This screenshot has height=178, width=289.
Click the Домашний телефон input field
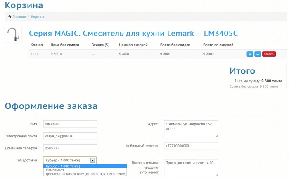(70, 148)
